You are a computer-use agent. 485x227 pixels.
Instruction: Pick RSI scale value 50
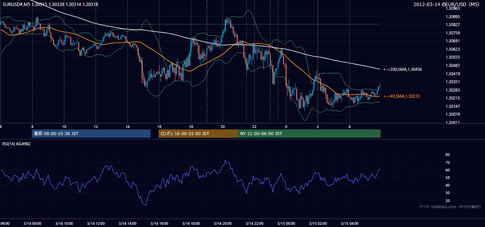pyautogui.click(x=447, y=177)
